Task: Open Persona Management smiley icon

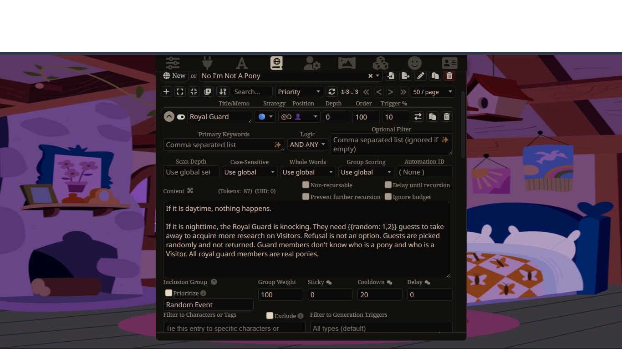Action: (x=415, y=63)
